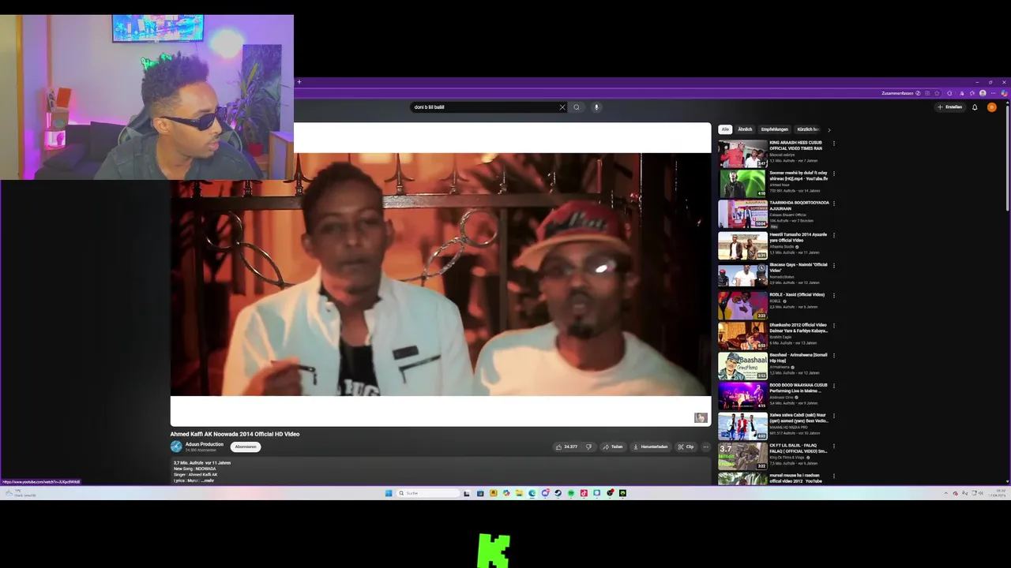Click the Teilen share button
1011x568 pixels.
612,447
